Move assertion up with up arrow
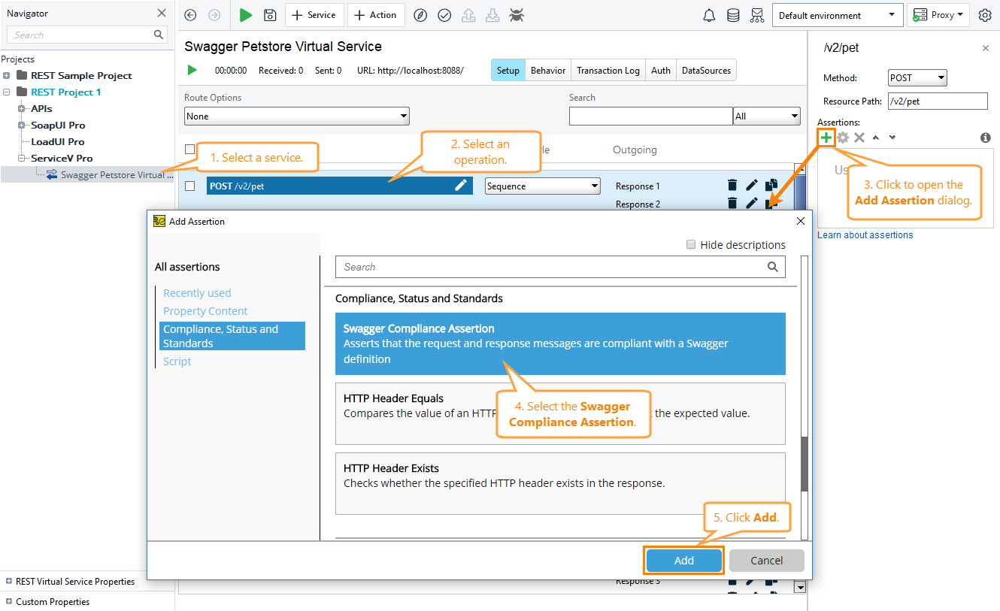This screenshot has width=1000, height=611. click(875, 138)
